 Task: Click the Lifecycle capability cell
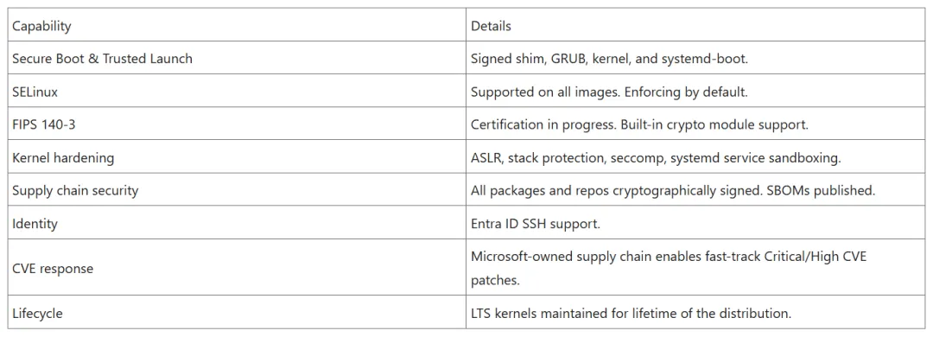click(x=237, y=312)
